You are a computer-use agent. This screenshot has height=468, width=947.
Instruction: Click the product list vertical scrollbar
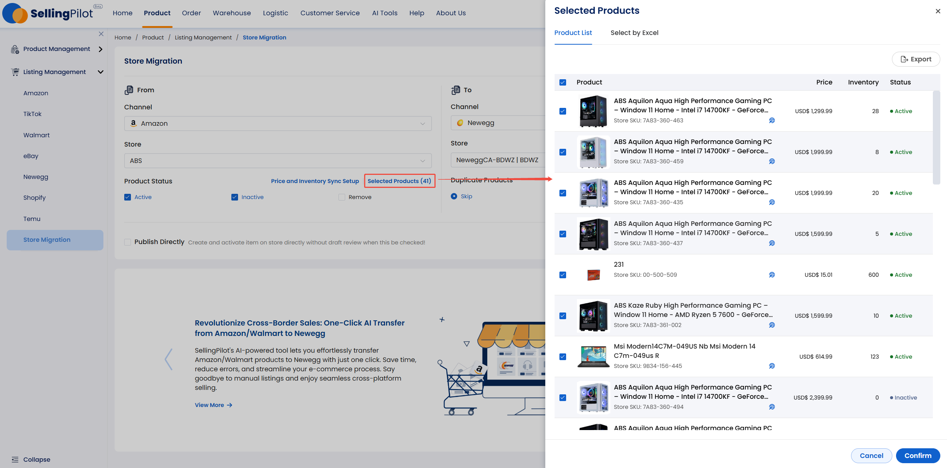tap(936, 138)
